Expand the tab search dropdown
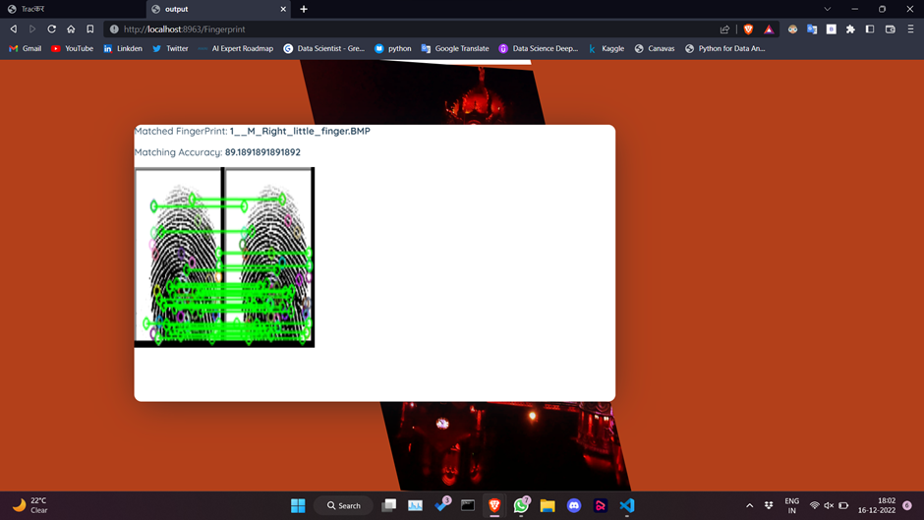924x520 pixels. 828,9
